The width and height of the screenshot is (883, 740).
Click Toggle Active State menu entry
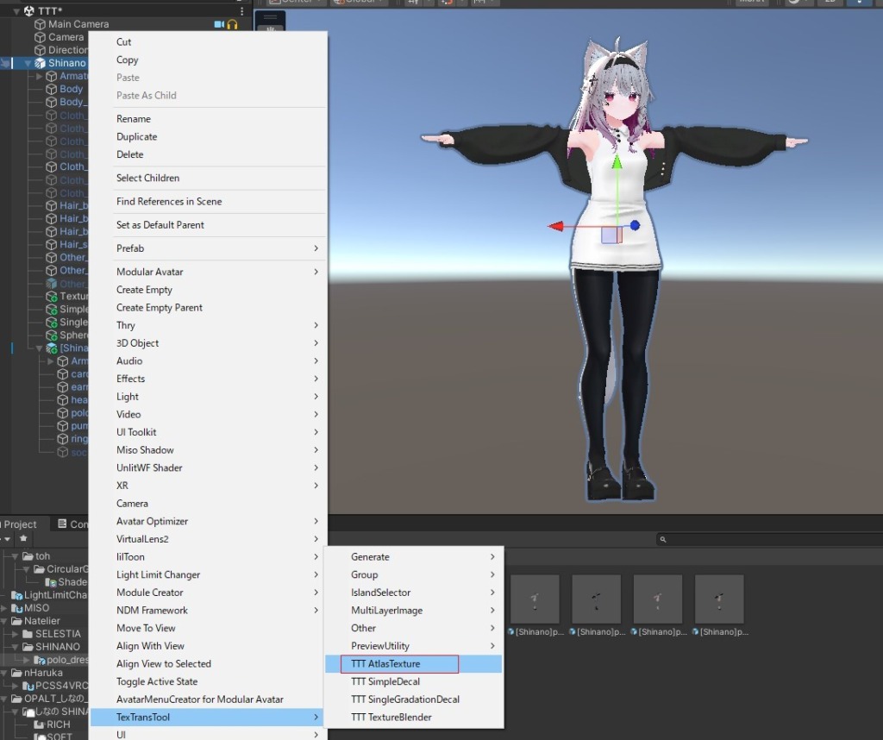(209, 681)
